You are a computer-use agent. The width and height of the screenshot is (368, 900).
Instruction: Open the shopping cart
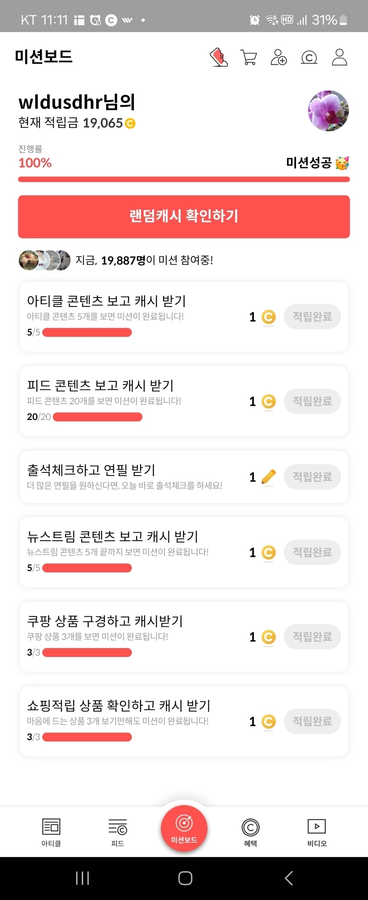click(x=248, y=58)
